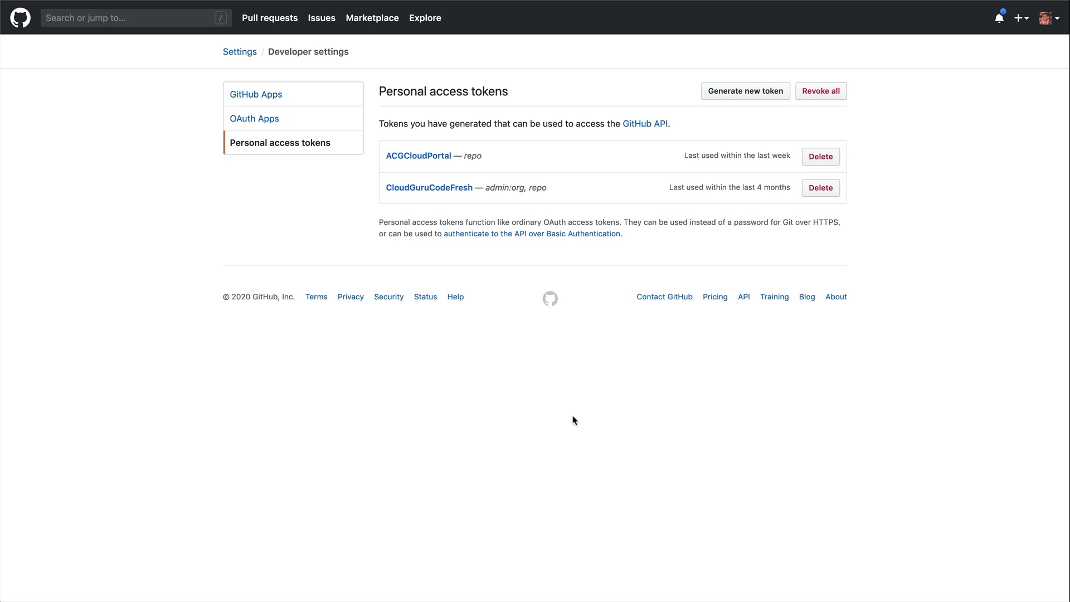Follow the GitHub API link
1070x602 pixels.
[645, 124]
